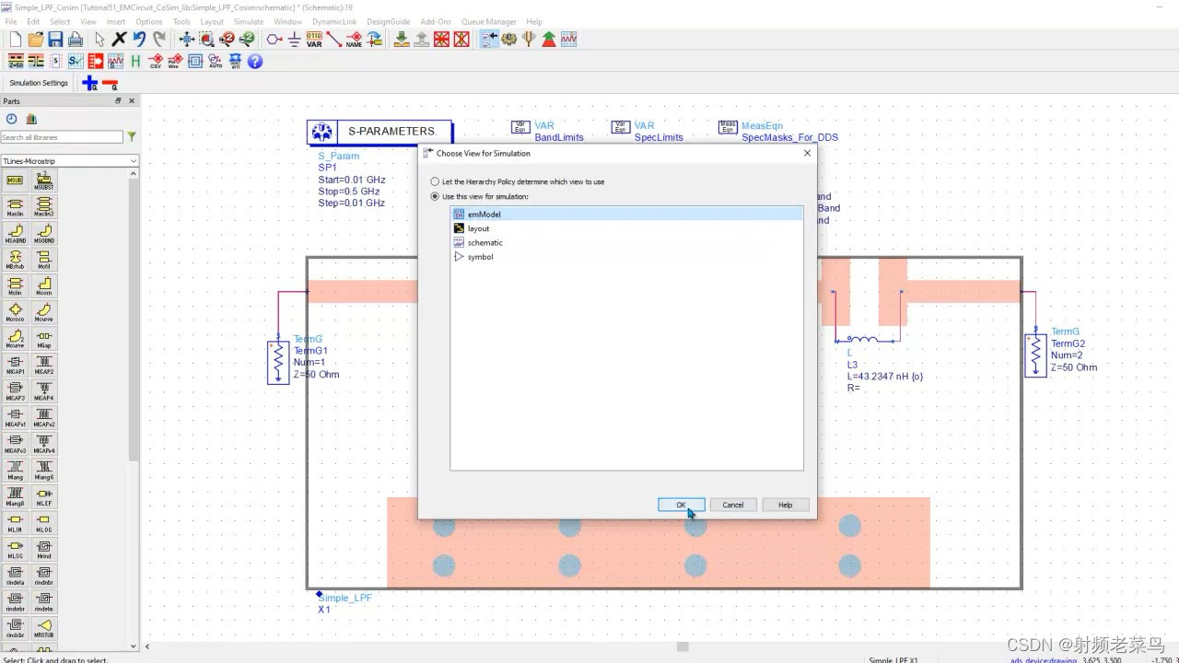Open the TLines-Microstrip library dropdown
Viewport: 1179px width, 663px height.
pos(134,159)
